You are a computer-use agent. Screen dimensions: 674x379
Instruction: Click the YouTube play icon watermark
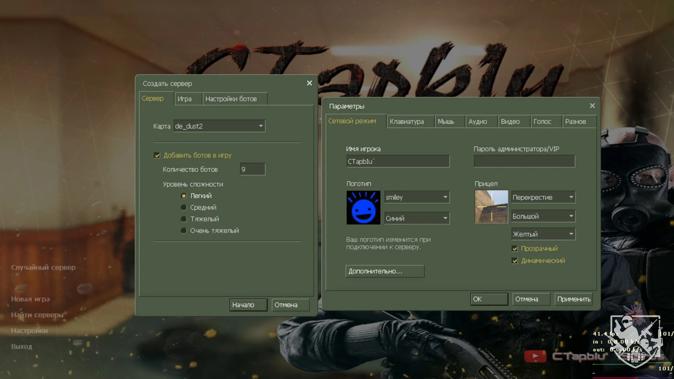pyautogui.click(x=535, y=356)
